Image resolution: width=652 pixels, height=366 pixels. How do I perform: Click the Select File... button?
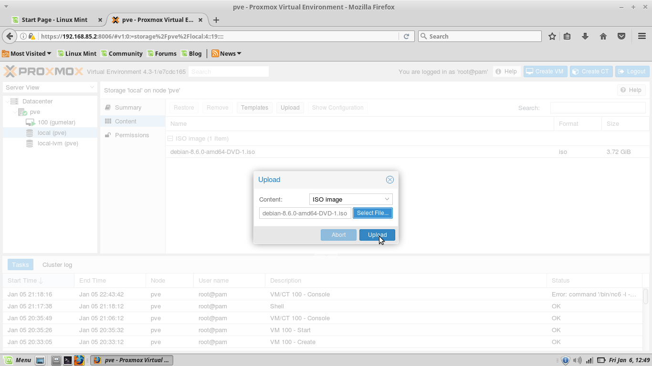click(x=373, y=213)
